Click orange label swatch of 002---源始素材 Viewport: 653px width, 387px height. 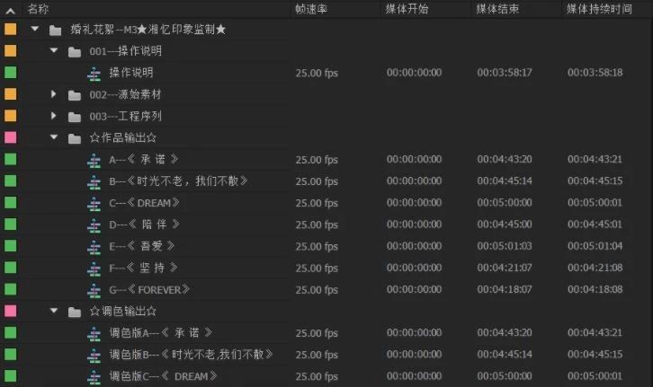pos(11,94)
